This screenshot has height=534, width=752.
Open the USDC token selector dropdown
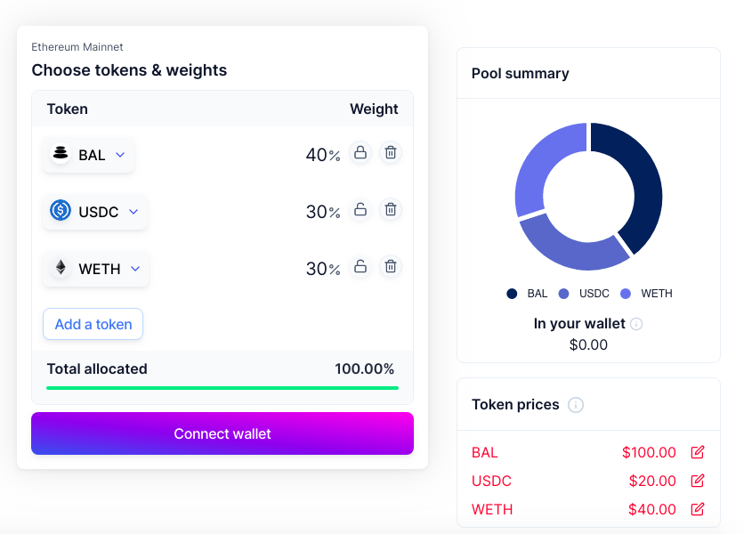[x=94, y=212]
